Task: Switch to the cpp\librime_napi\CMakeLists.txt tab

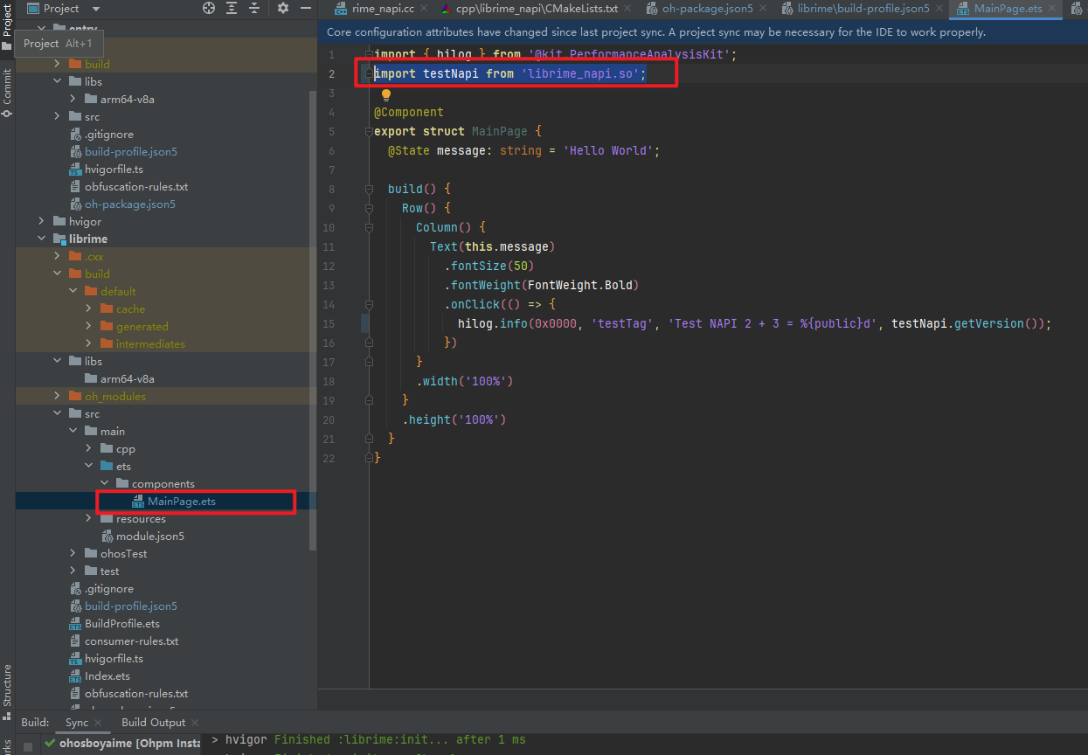Action: 536,9
